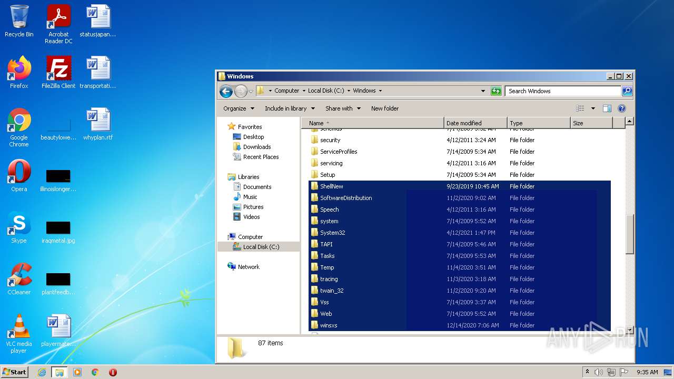Image resolution: width=674 pixels, height=379 pixels.
Task: Click the Explorer Back navigation button
Action: (226, 91)
